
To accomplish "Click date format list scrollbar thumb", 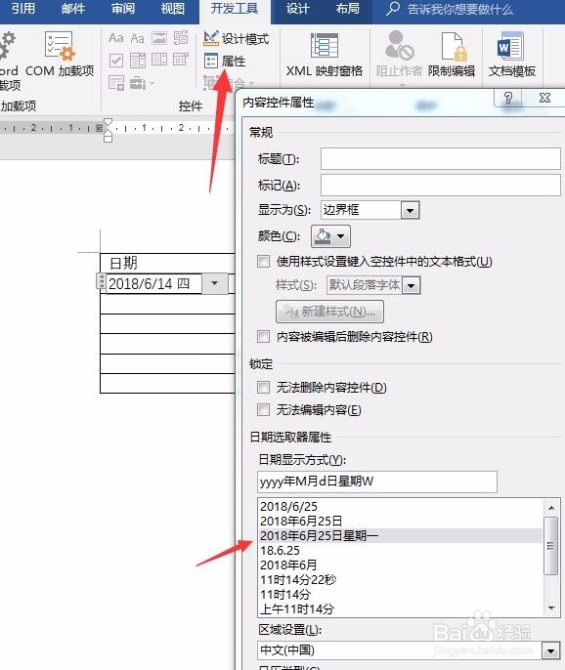I will (x=551, y=546).
